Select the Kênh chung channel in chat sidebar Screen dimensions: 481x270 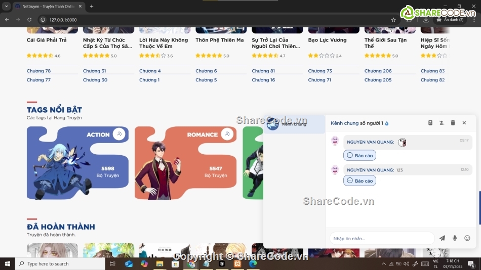pos(294,124)
